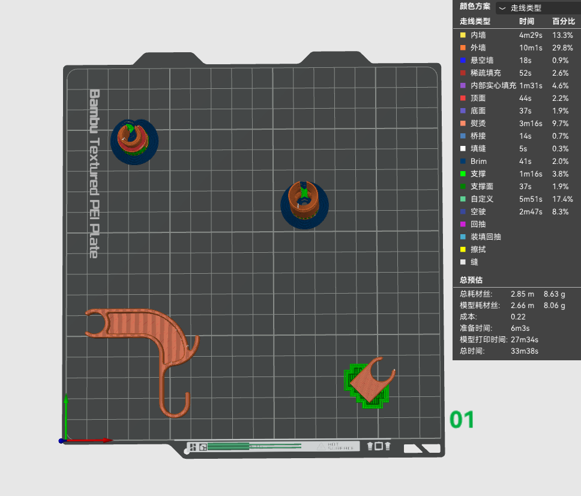The height and width of the screenshot is (496, 581).
Task: Toggle 熨烫 line type row
Action: [517, 123]
